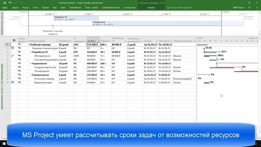The image size is (261, 147).
Task: Switch to the Ресурс ribbon tab
Action: (26, 8)
